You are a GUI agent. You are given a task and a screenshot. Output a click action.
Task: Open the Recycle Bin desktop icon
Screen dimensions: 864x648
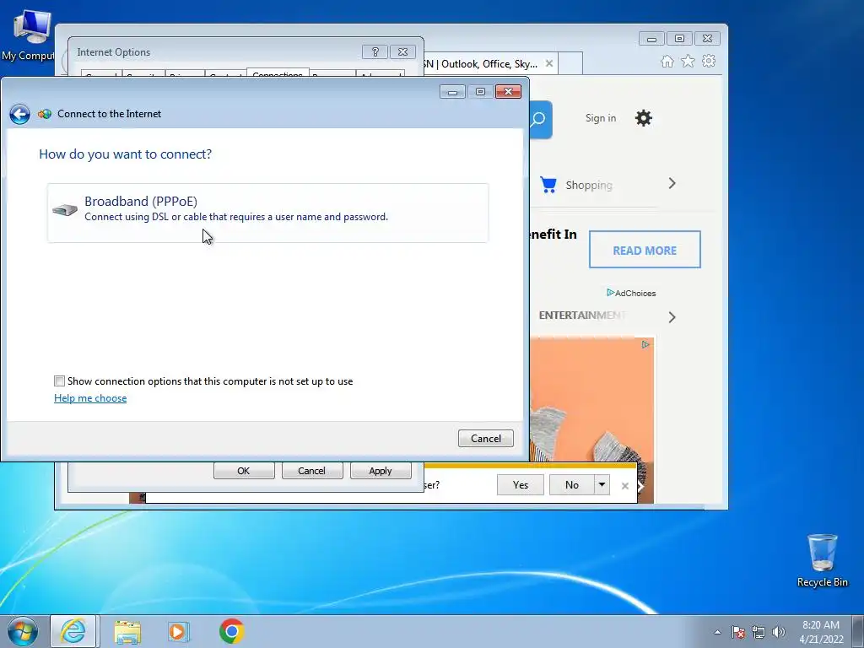pos(822,560)
